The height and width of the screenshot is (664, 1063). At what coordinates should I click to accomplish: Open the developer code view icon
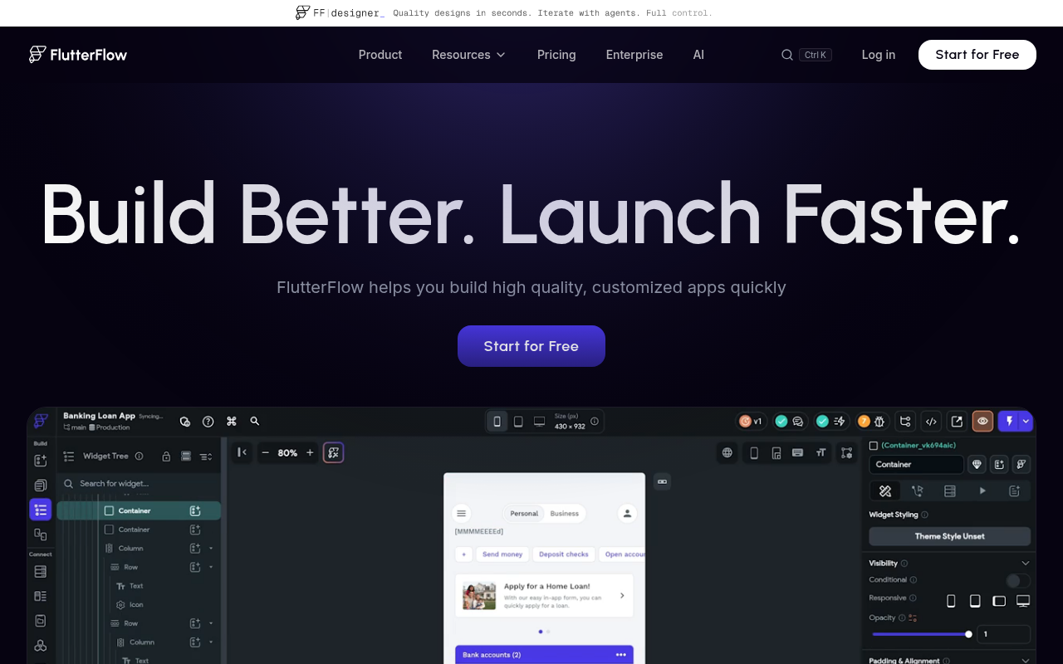pyautogui.click(x=931, y=422)
